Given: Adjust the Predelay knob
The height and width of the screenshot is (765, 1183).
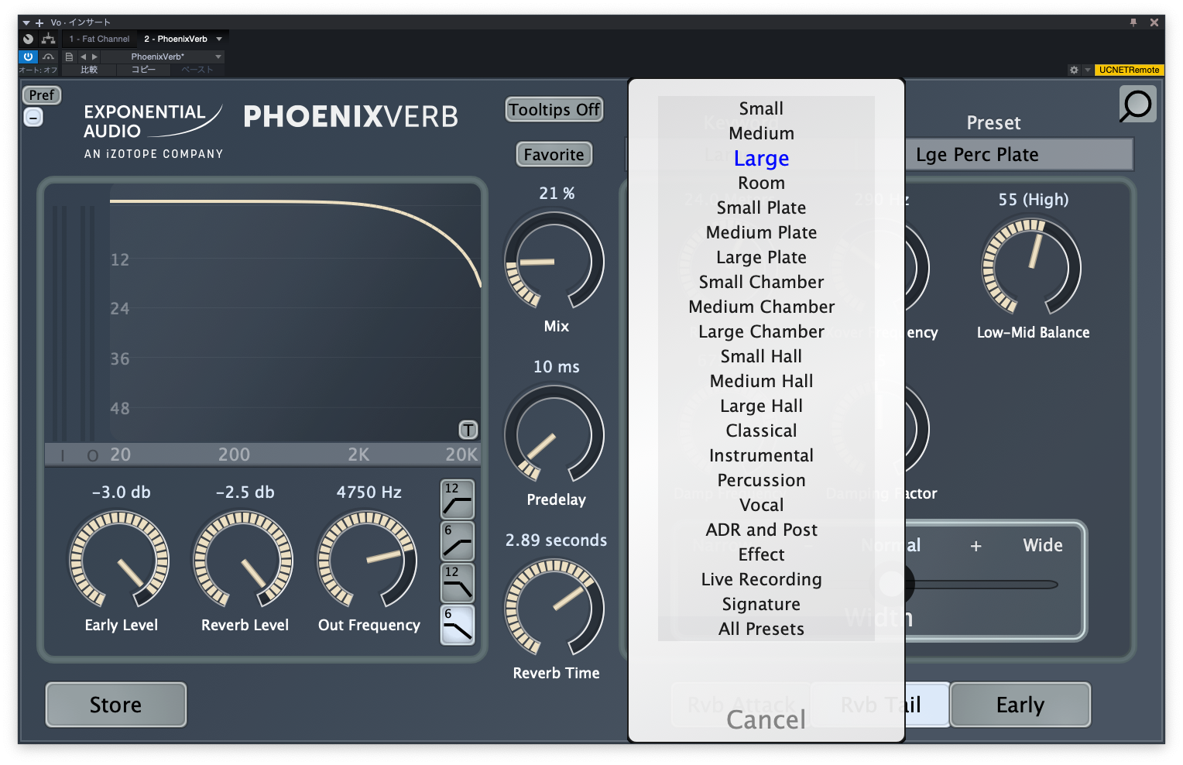Looking at the screenshot, I should [x=554, y=435].
